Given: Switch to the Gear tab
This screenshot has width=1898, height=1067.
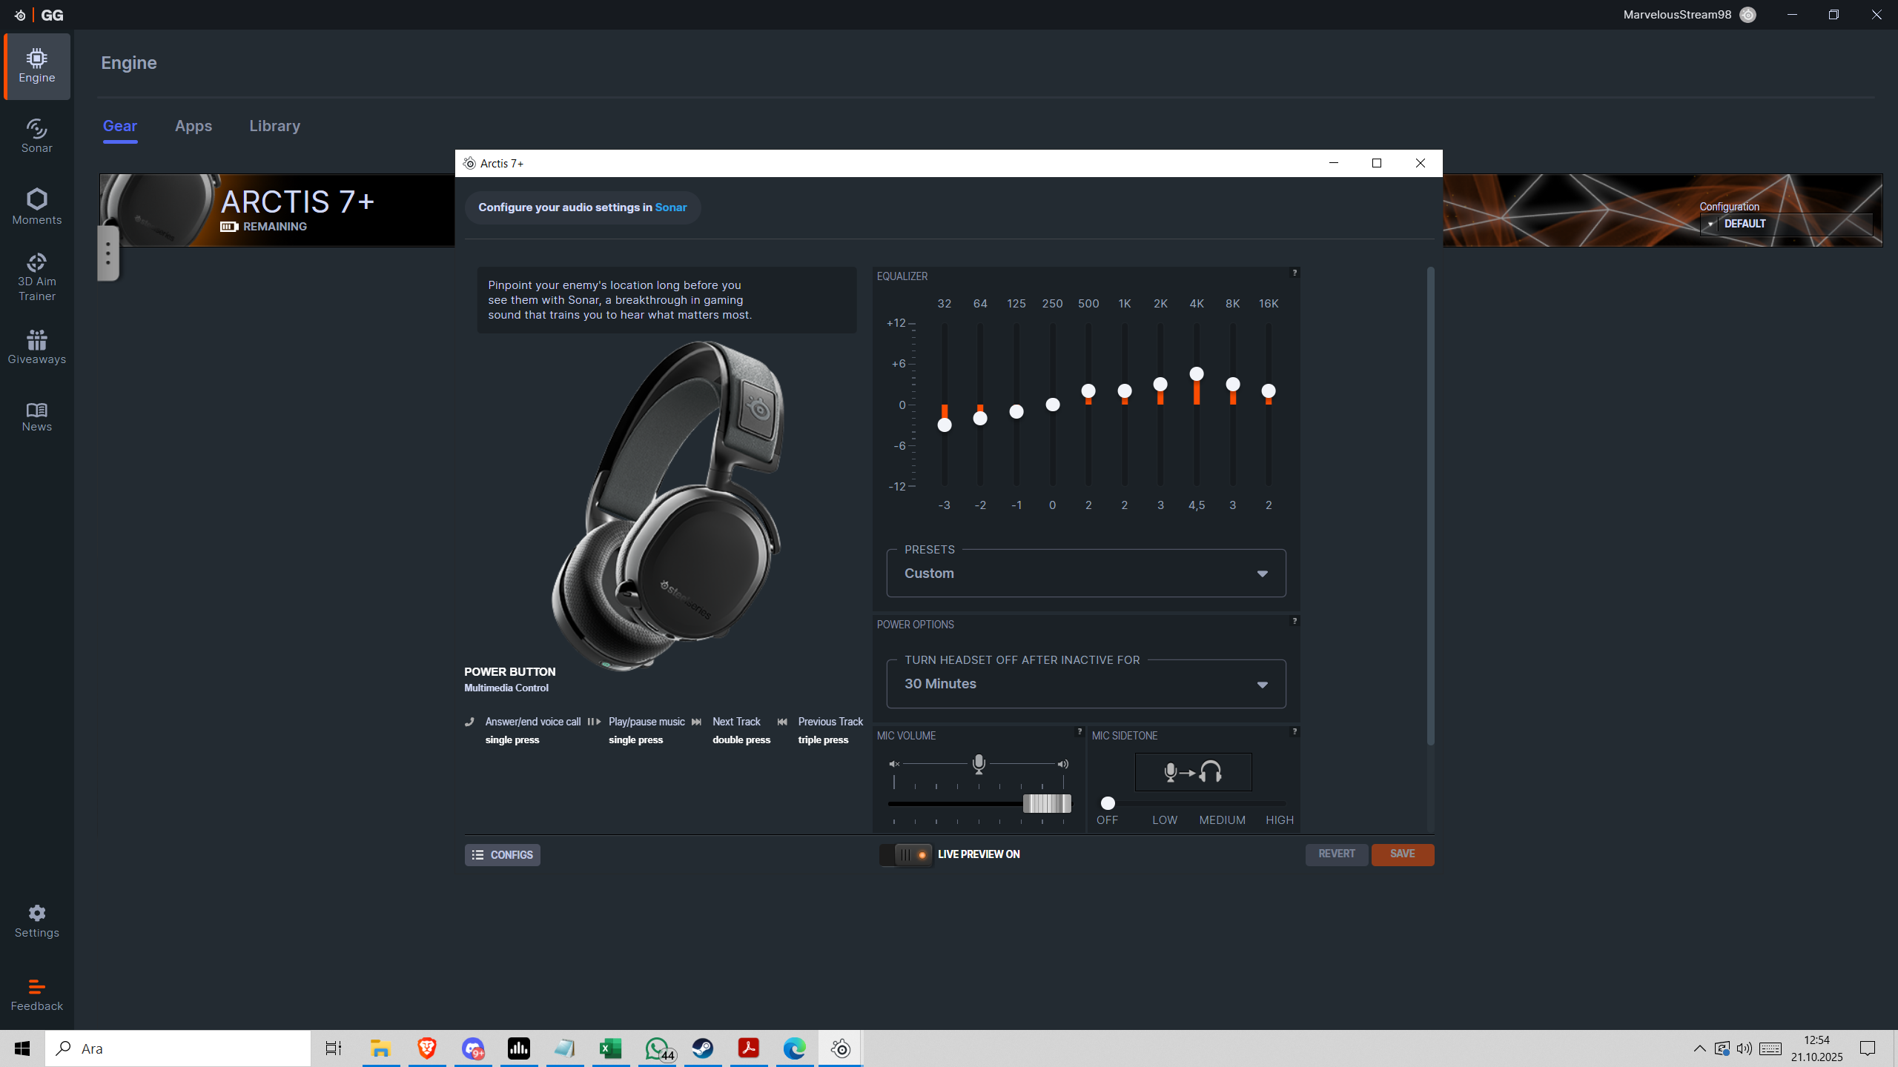Looking at the screenshot, I should tap(120, 126).
